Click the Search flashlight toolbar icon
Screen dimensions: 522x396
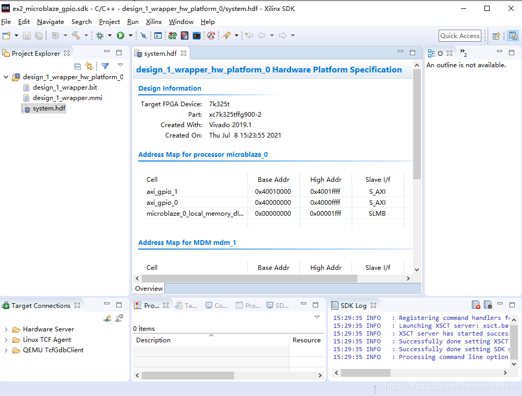(x=227, y=35)
